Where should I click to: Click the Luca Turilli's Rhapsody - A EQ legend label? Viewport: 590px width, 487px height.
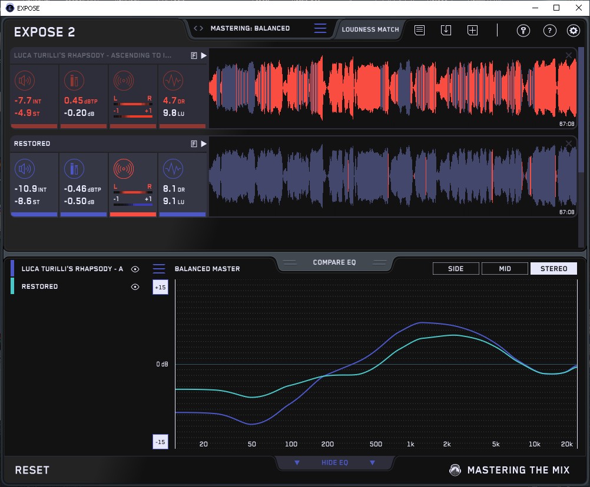(x=72, y=269)
